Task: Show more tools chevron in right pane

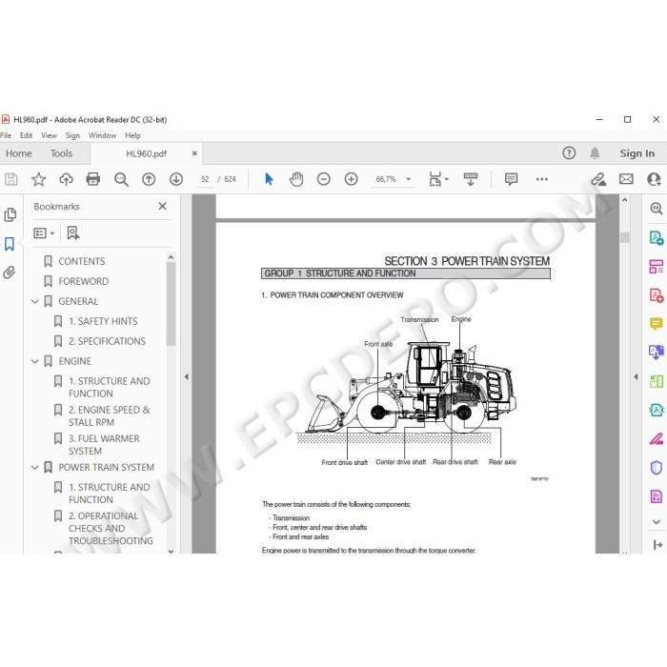Action: point(656,522)
